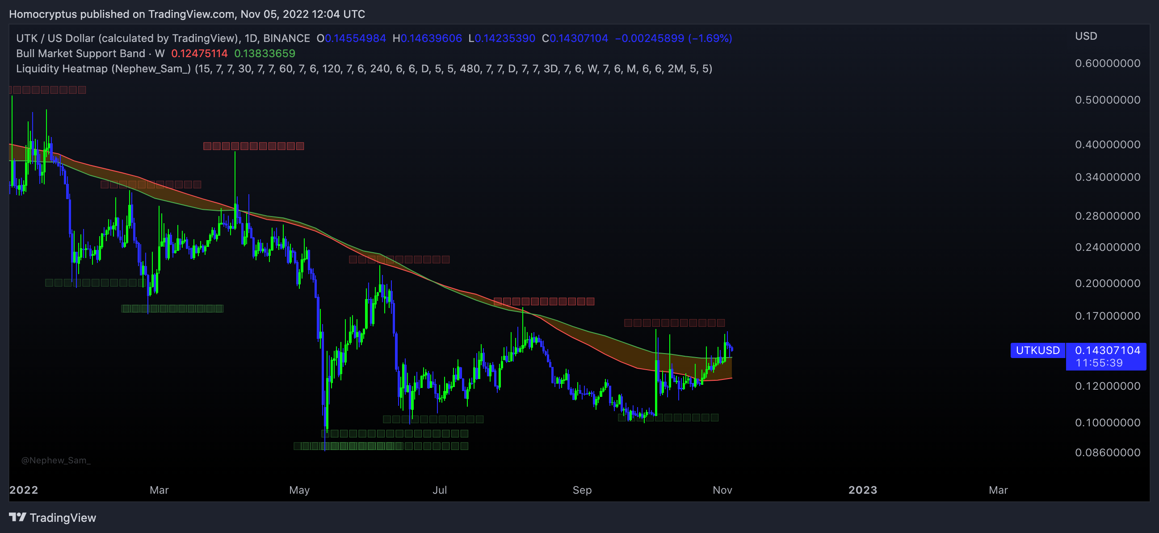Click the 0.20000000 price axis label
1159x533 pixels.
[x=1107, y=283]
